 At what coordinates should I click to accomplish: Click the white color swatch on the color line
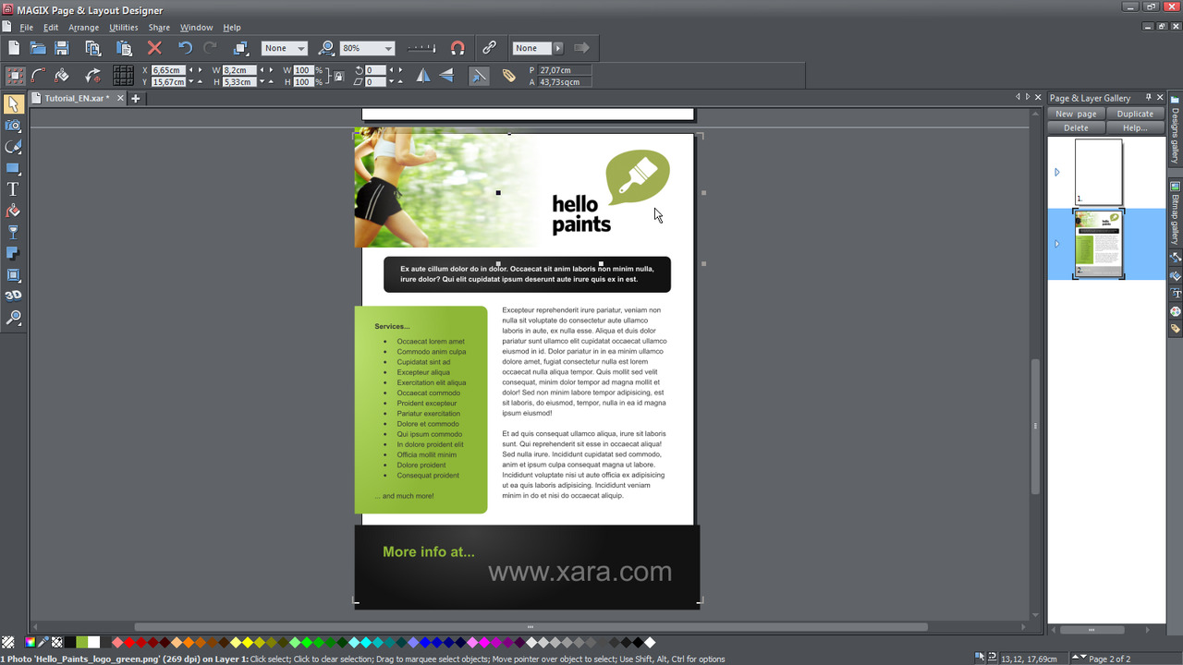tap(93, 642)
